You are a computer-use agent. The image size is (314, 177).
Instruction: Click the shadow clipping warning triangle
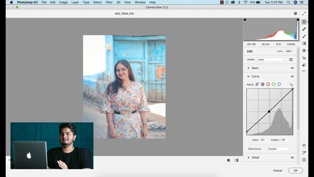pos(245,20)
